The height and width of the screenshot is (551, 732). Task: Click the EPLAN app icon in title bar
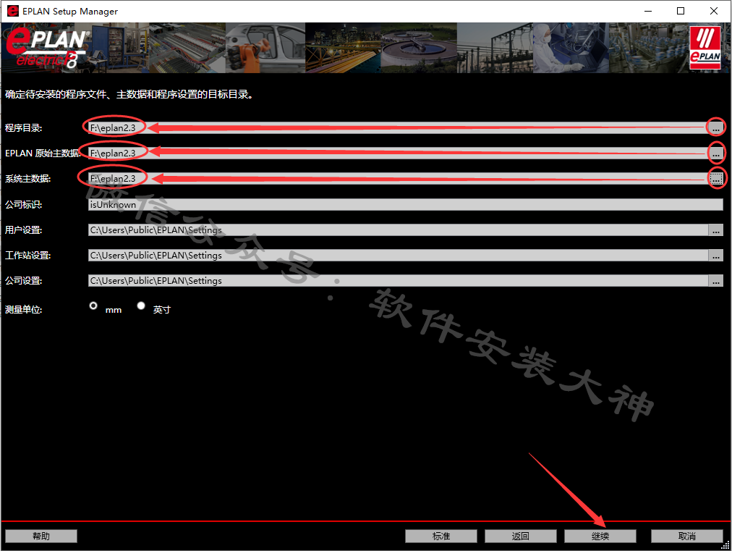point(12,11)
